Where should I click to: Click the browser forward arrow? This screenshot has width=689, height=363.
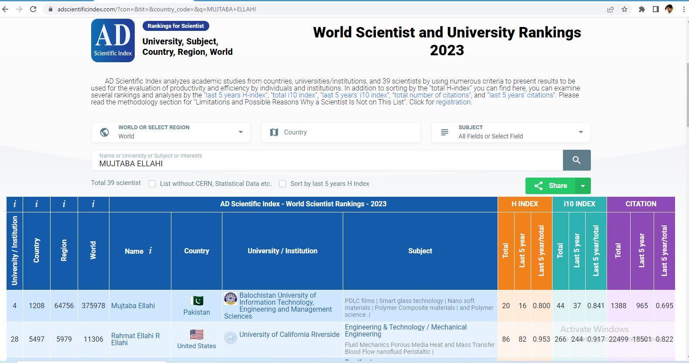pos(19,9)
